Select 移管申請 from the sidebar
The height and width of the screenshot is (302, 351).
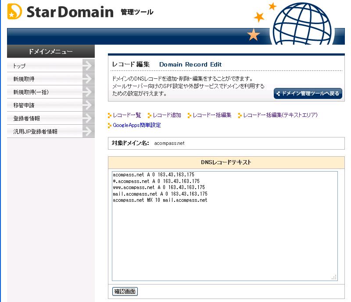(x=24, y=105)
